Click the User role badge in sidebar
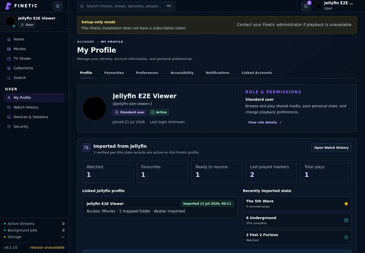This screenshot has height=253, width=365. click(x=27, y=25)
